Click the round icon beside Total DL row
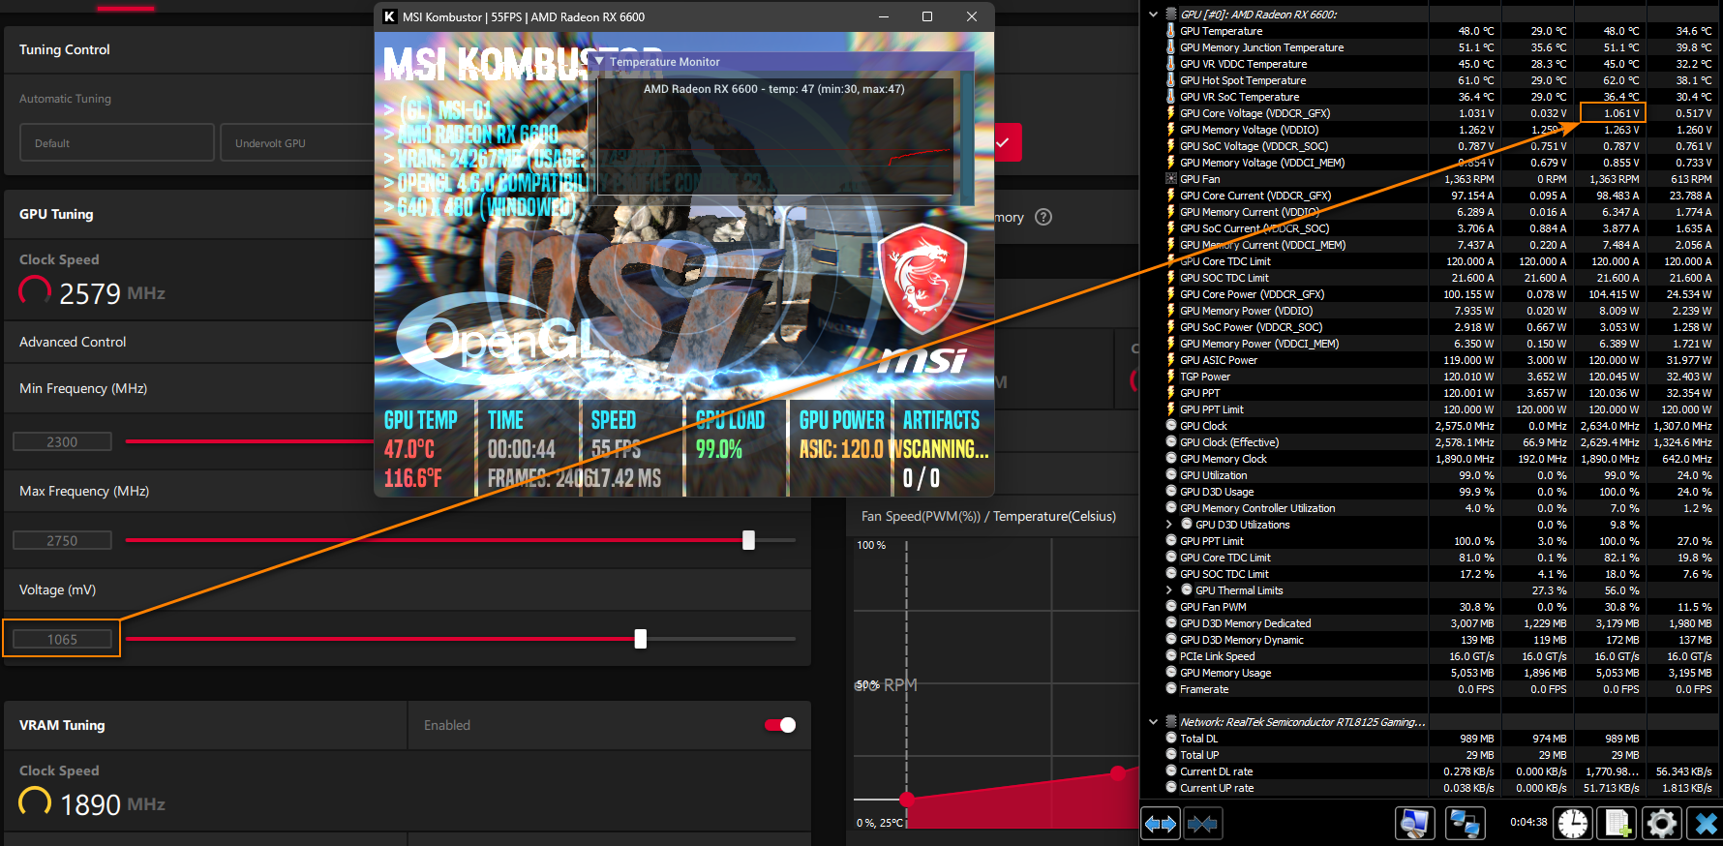 tap(1171, 739)
